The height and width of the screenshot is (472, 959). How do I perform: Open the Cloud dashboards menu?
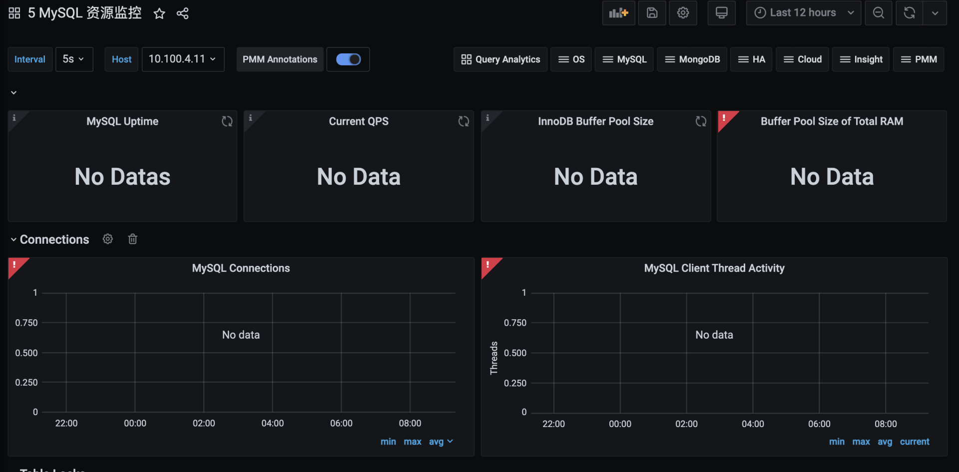802,59
